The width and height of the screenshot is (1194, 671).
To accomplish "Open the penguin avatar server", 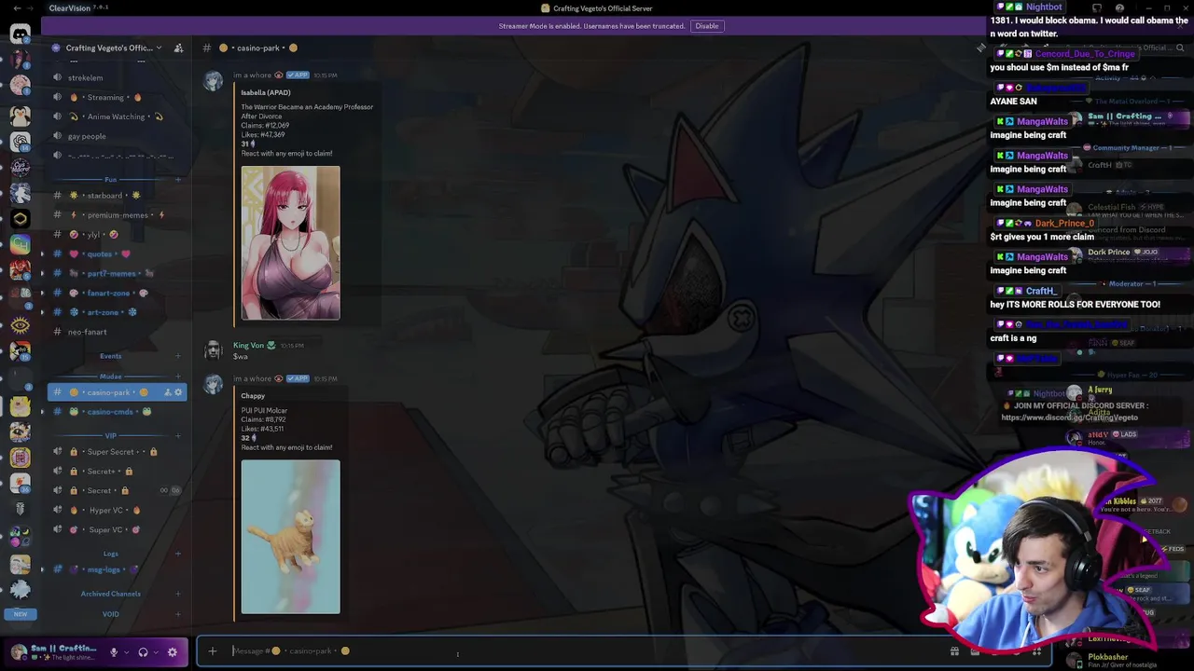I will click(20, 116).
